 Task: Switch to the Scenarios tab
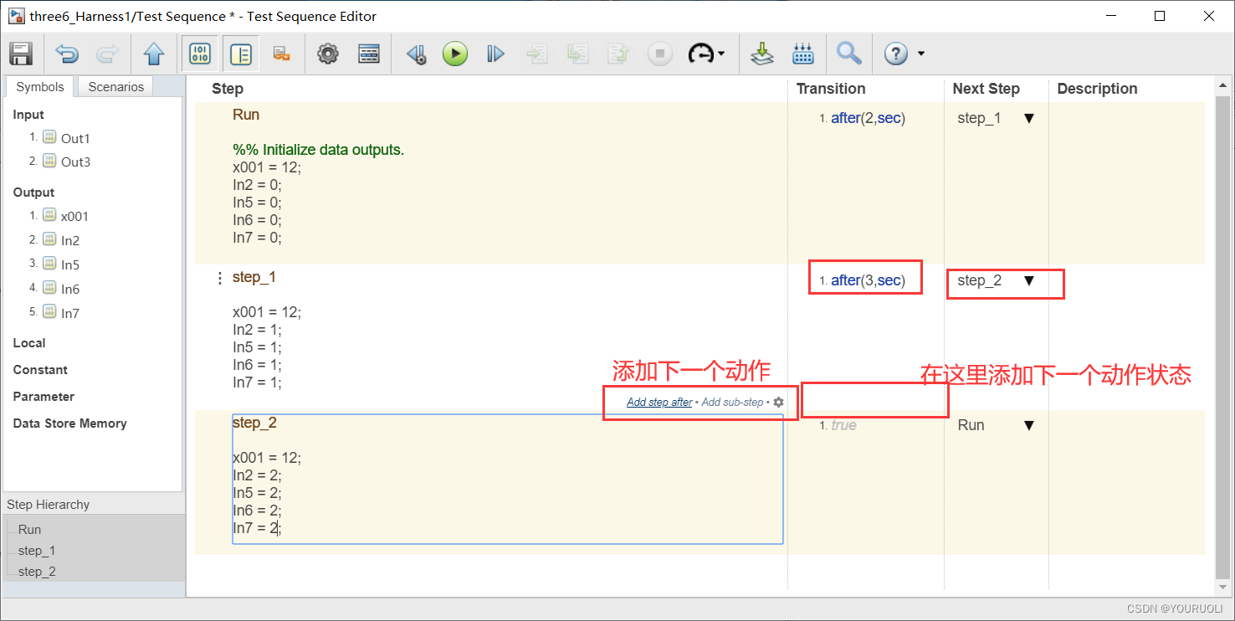115,86
